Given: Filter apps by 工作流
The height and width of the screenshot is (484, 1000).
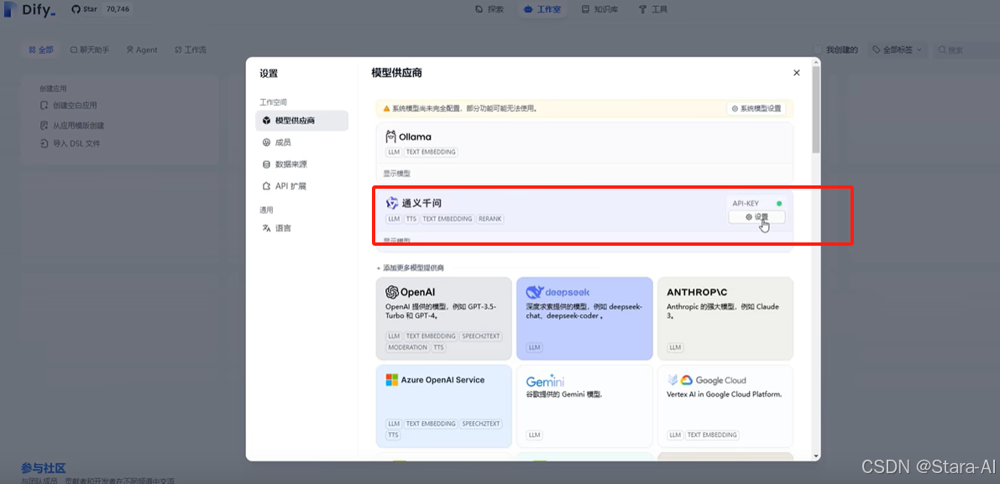Looking at the screenshot, I should [x=190, y=49].
